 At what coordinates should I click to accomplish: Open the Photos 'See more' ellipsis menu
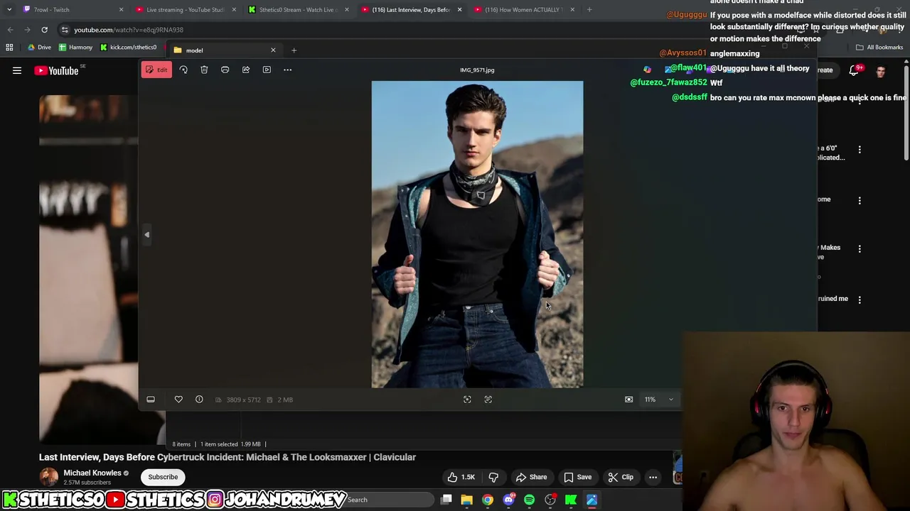pyautogui.click(x=287, y=70)
